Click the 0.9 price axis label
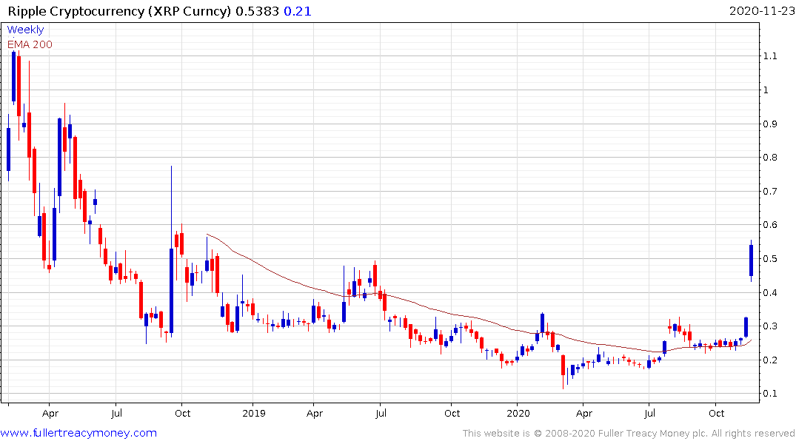The width and height of the screenshot is (796, 444). click(x=769, y=124)
